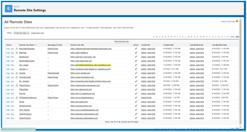Click the 3/28/2022, 3:06 PM modified date
The width and height of the screenshot is (247, 132).
220,57
